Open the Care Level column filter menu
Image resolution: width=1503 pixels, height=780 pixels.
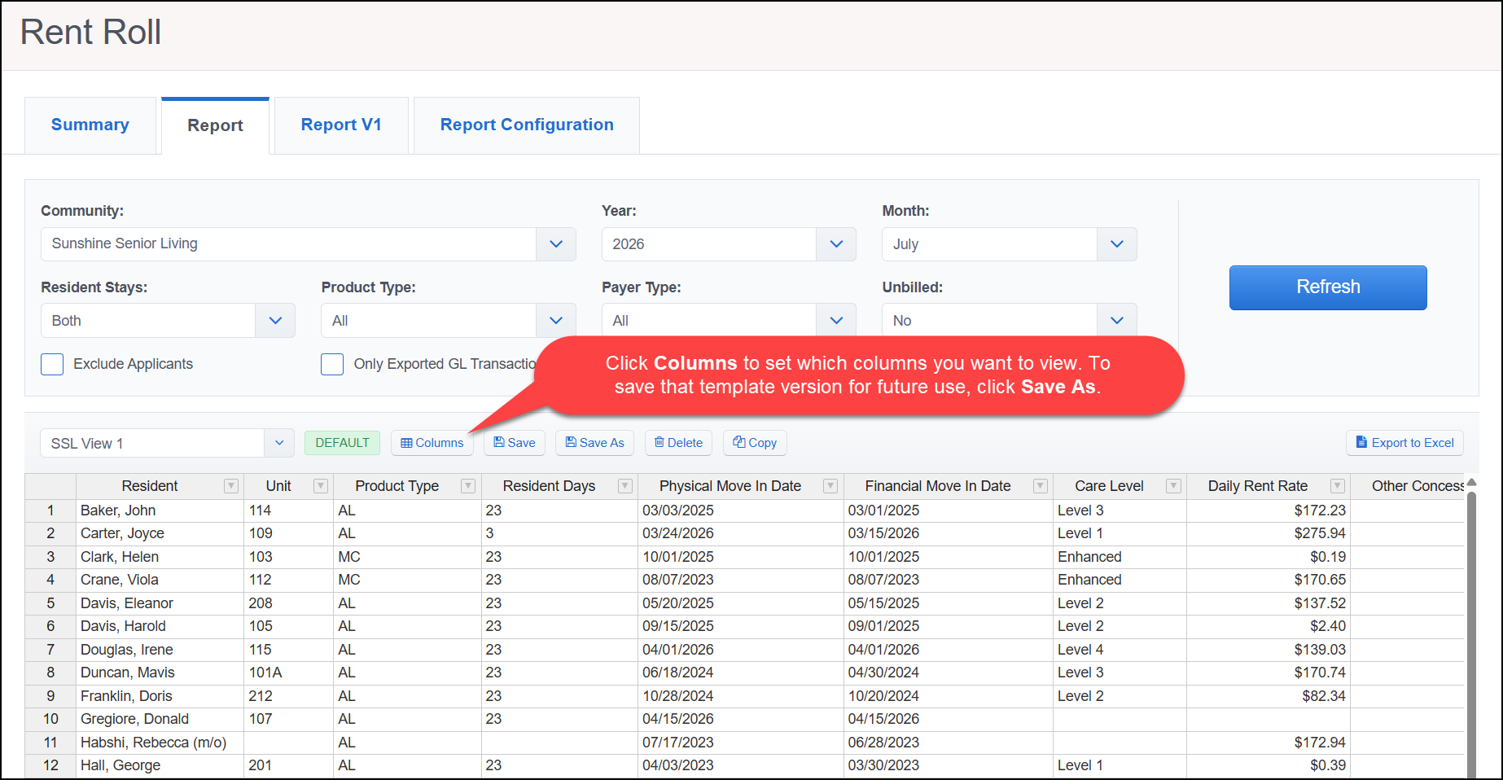1173,486
